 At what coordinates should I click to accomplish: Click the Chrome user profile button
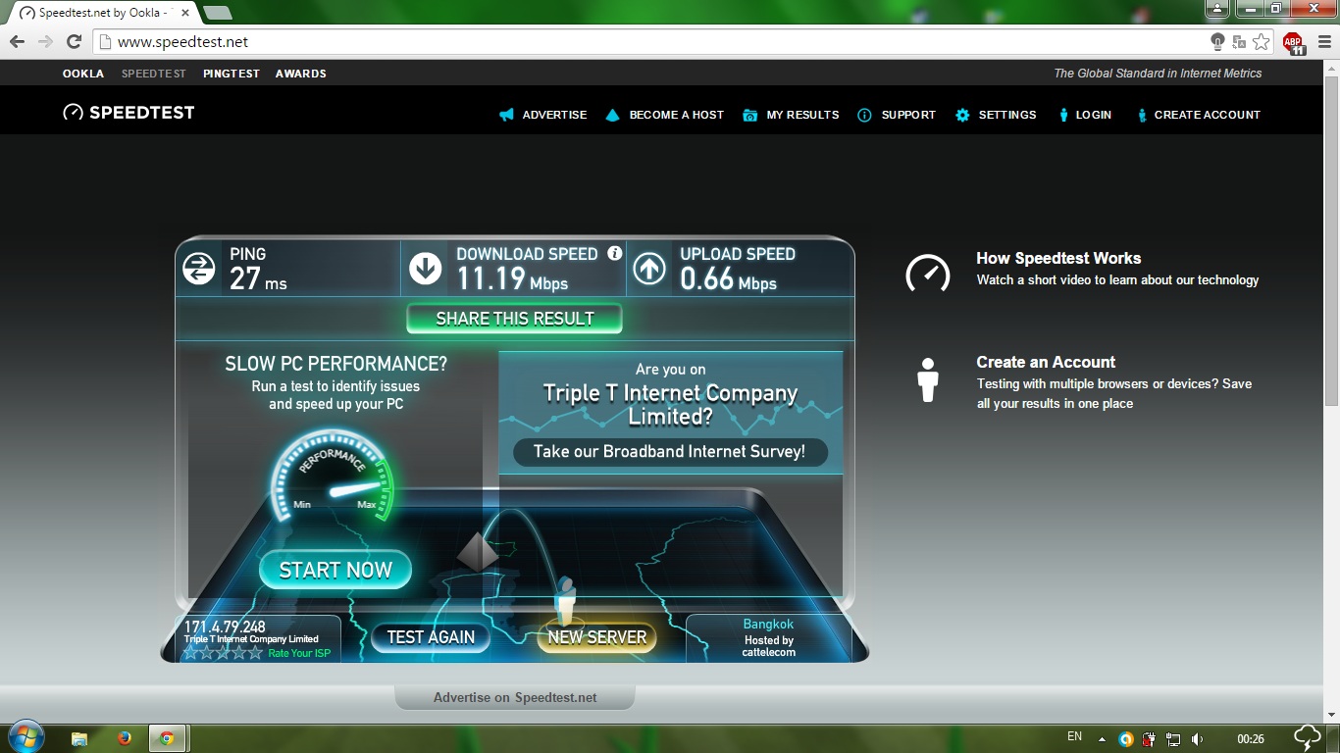click(x=1216, y=8)
